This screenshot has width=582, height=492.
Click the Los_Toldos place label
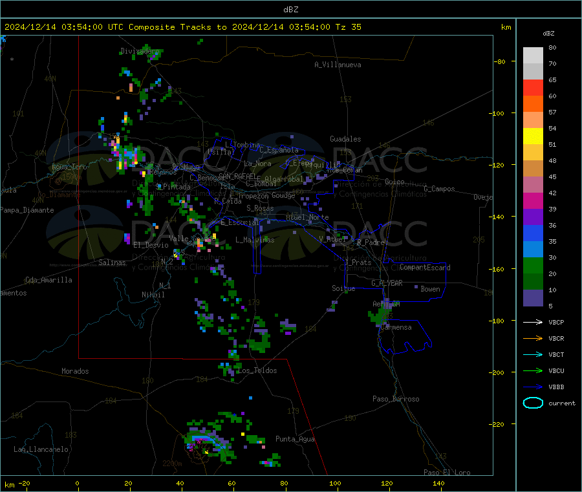pos(257,370)
